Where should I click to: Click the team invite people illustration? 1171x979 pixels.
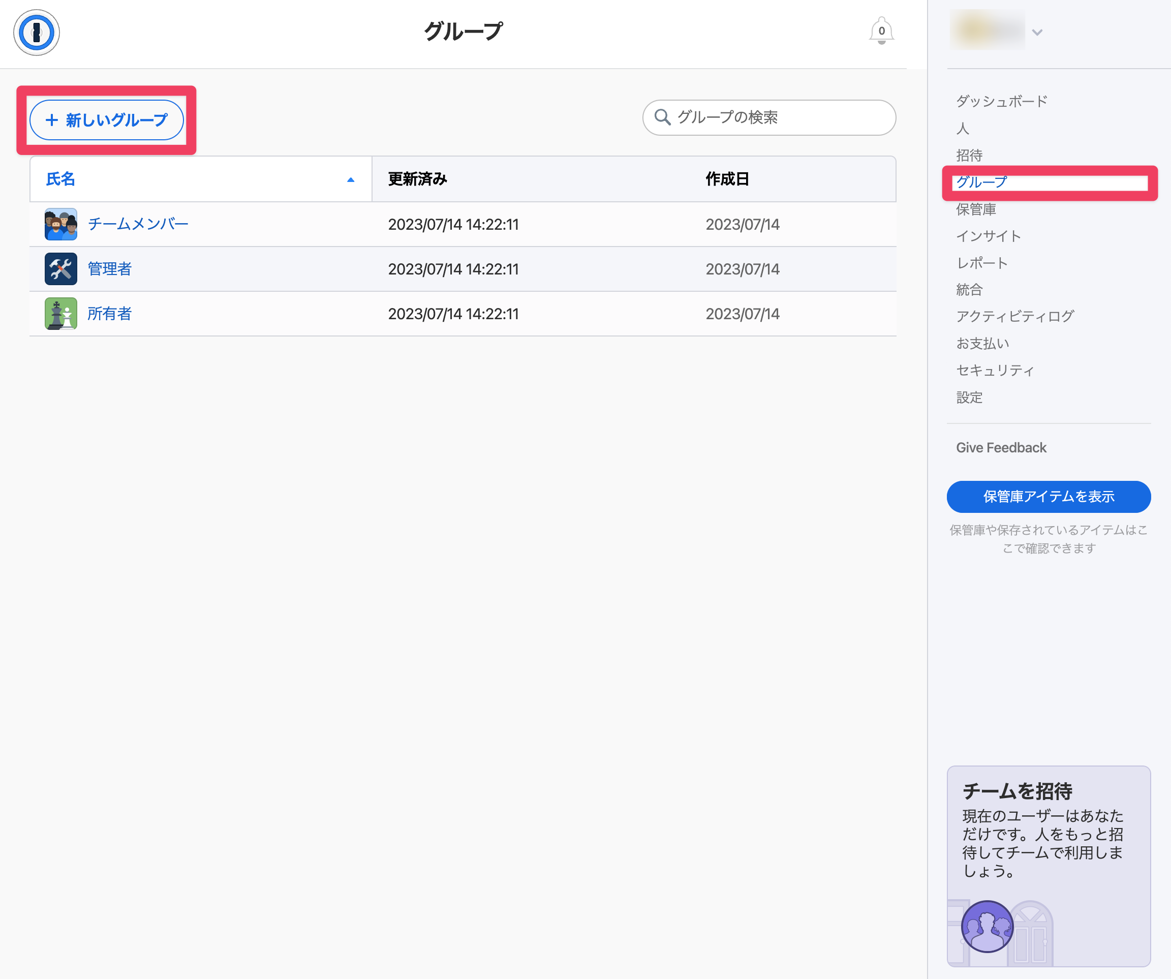[987, 927]
